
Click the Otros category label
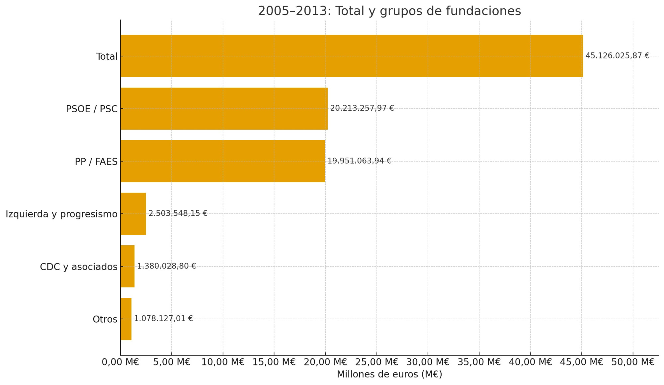[x=105, y=319]
